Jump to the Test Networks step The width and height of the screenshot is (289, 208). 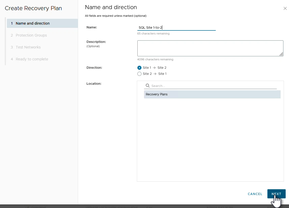click(28, 47)
